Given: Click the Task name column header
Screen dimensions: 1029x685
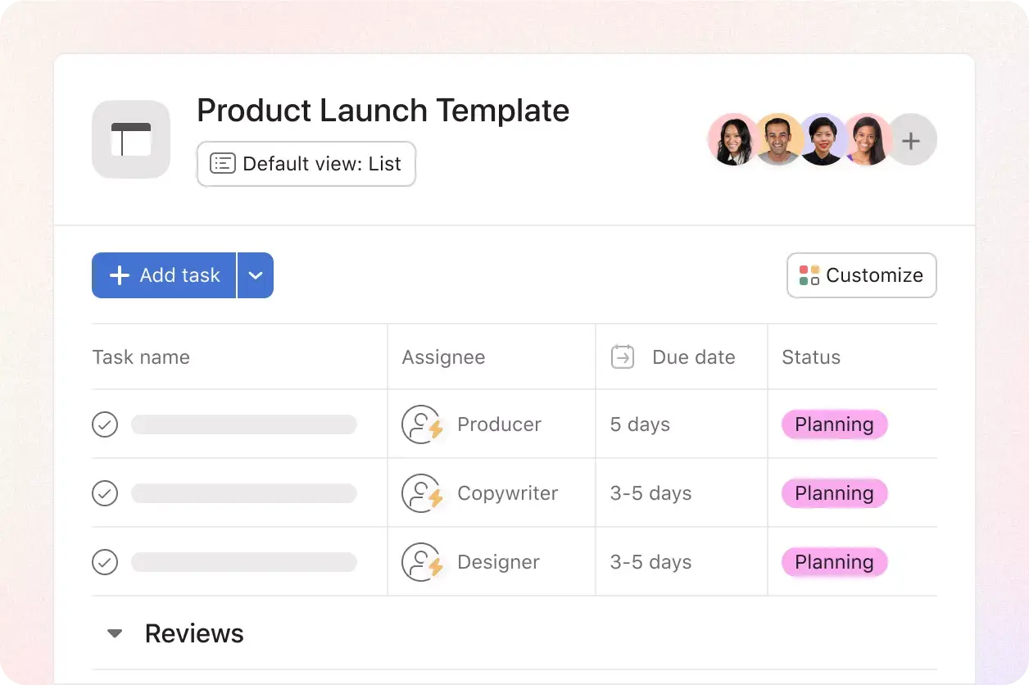Looking at the screenshot, I should point(141,357).
